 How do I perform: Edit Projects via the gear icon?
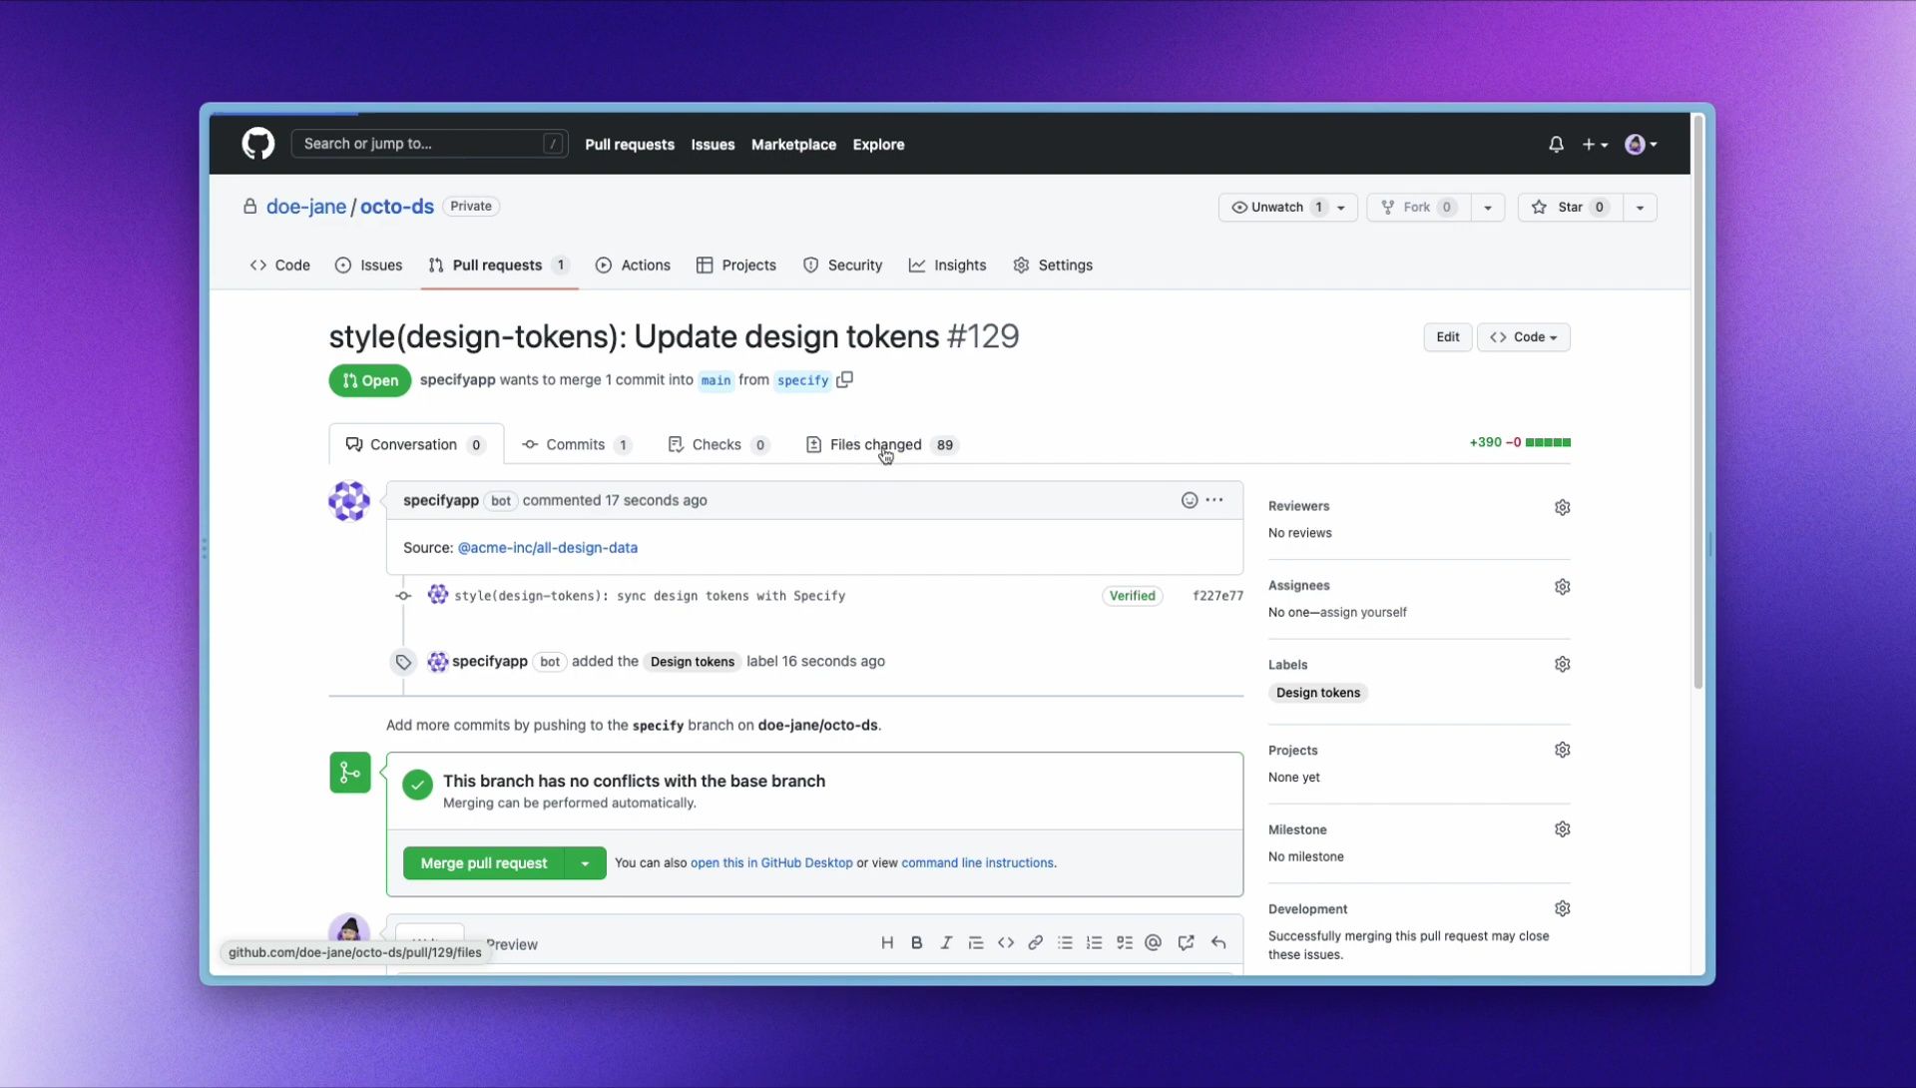coord(1563,750)
